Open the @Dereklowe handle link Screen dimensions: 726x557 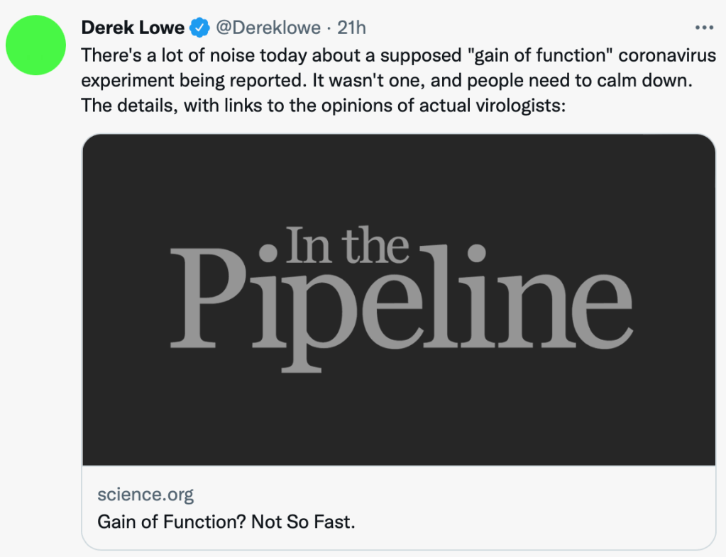tap(268, 28)
